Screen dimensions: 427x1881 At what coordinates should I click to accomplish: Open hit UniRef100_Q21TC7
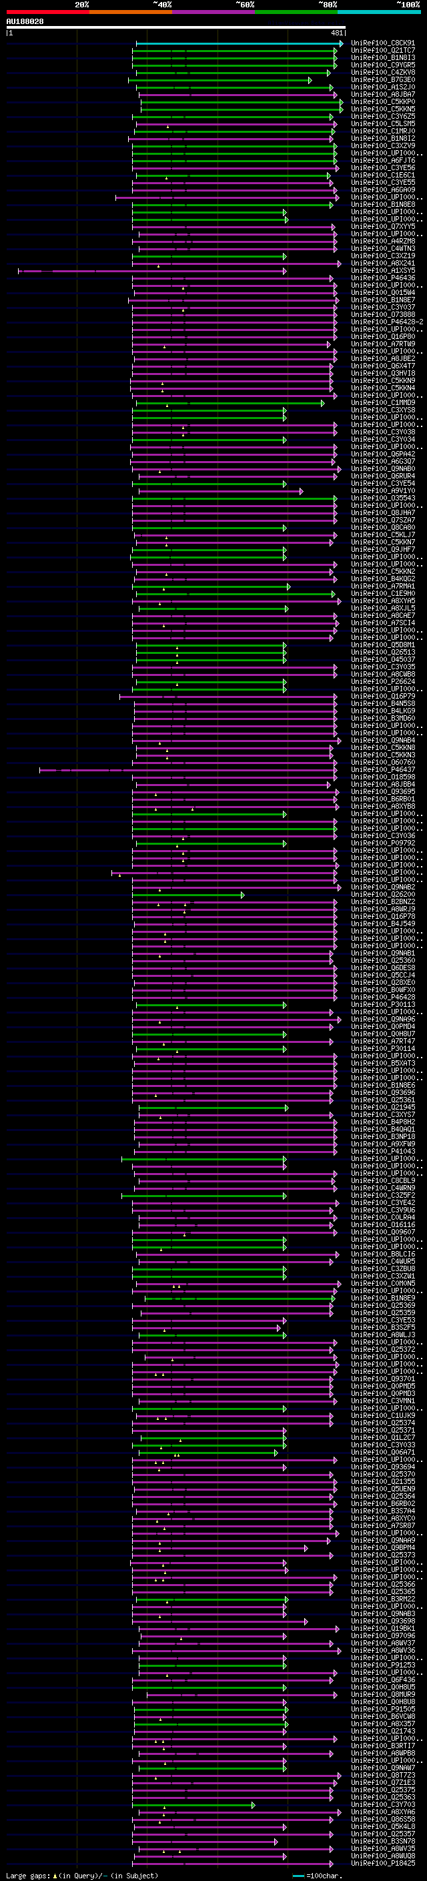pos(382,51)
